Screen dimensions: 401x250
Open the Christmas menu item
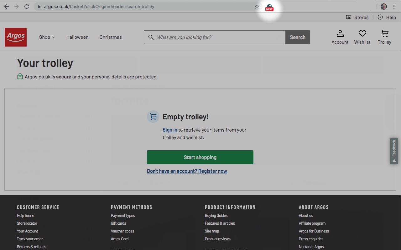pos(111,37)
